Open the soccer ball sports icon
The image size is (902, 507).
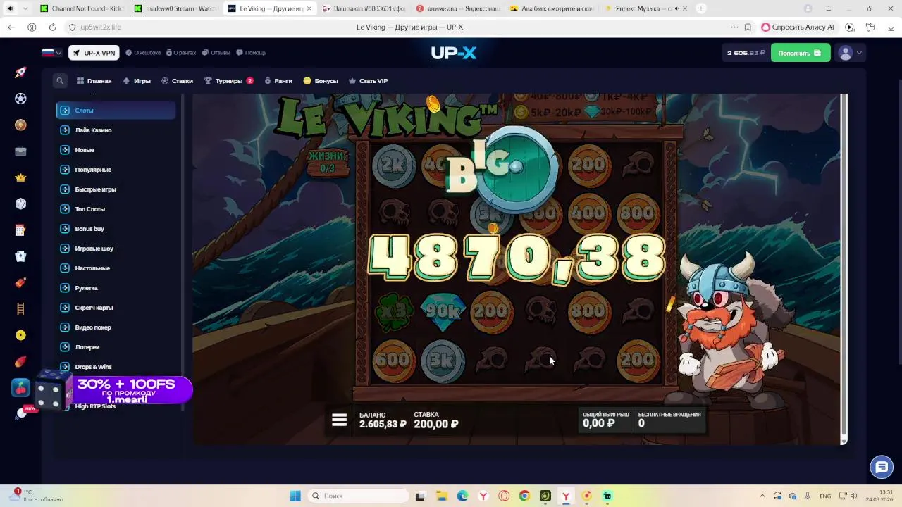click(20, 99)
